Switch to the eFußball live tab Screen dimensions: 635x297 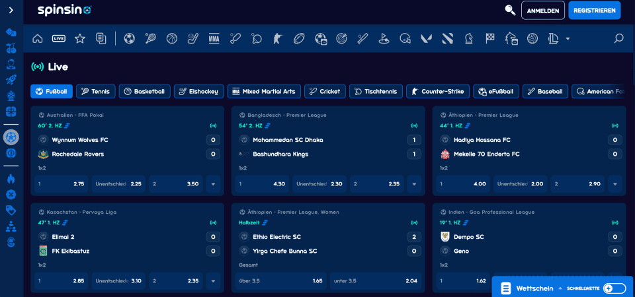(x=496, y=91)
